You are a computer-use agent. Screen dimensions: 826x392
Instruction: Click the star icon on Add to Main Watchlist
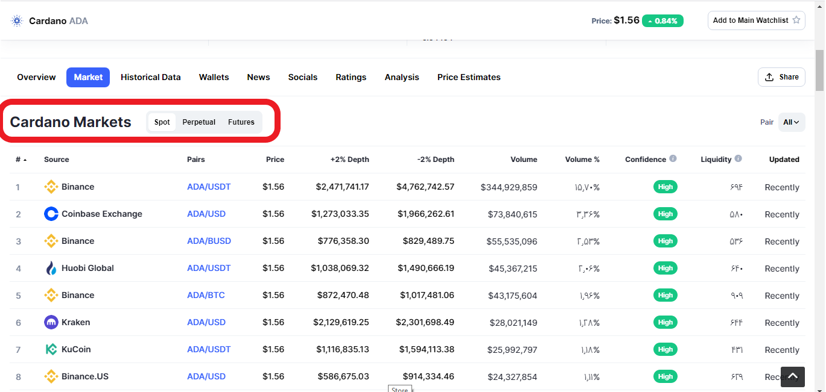796,20
